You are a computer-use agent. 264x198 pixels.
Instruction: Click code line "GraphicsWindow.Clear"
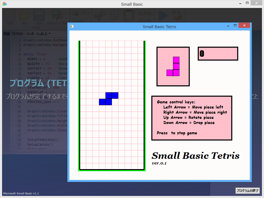[47, 111]
